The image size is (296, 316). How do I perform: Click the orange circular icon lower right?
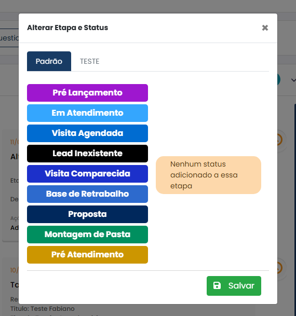(x=279, y=268)
